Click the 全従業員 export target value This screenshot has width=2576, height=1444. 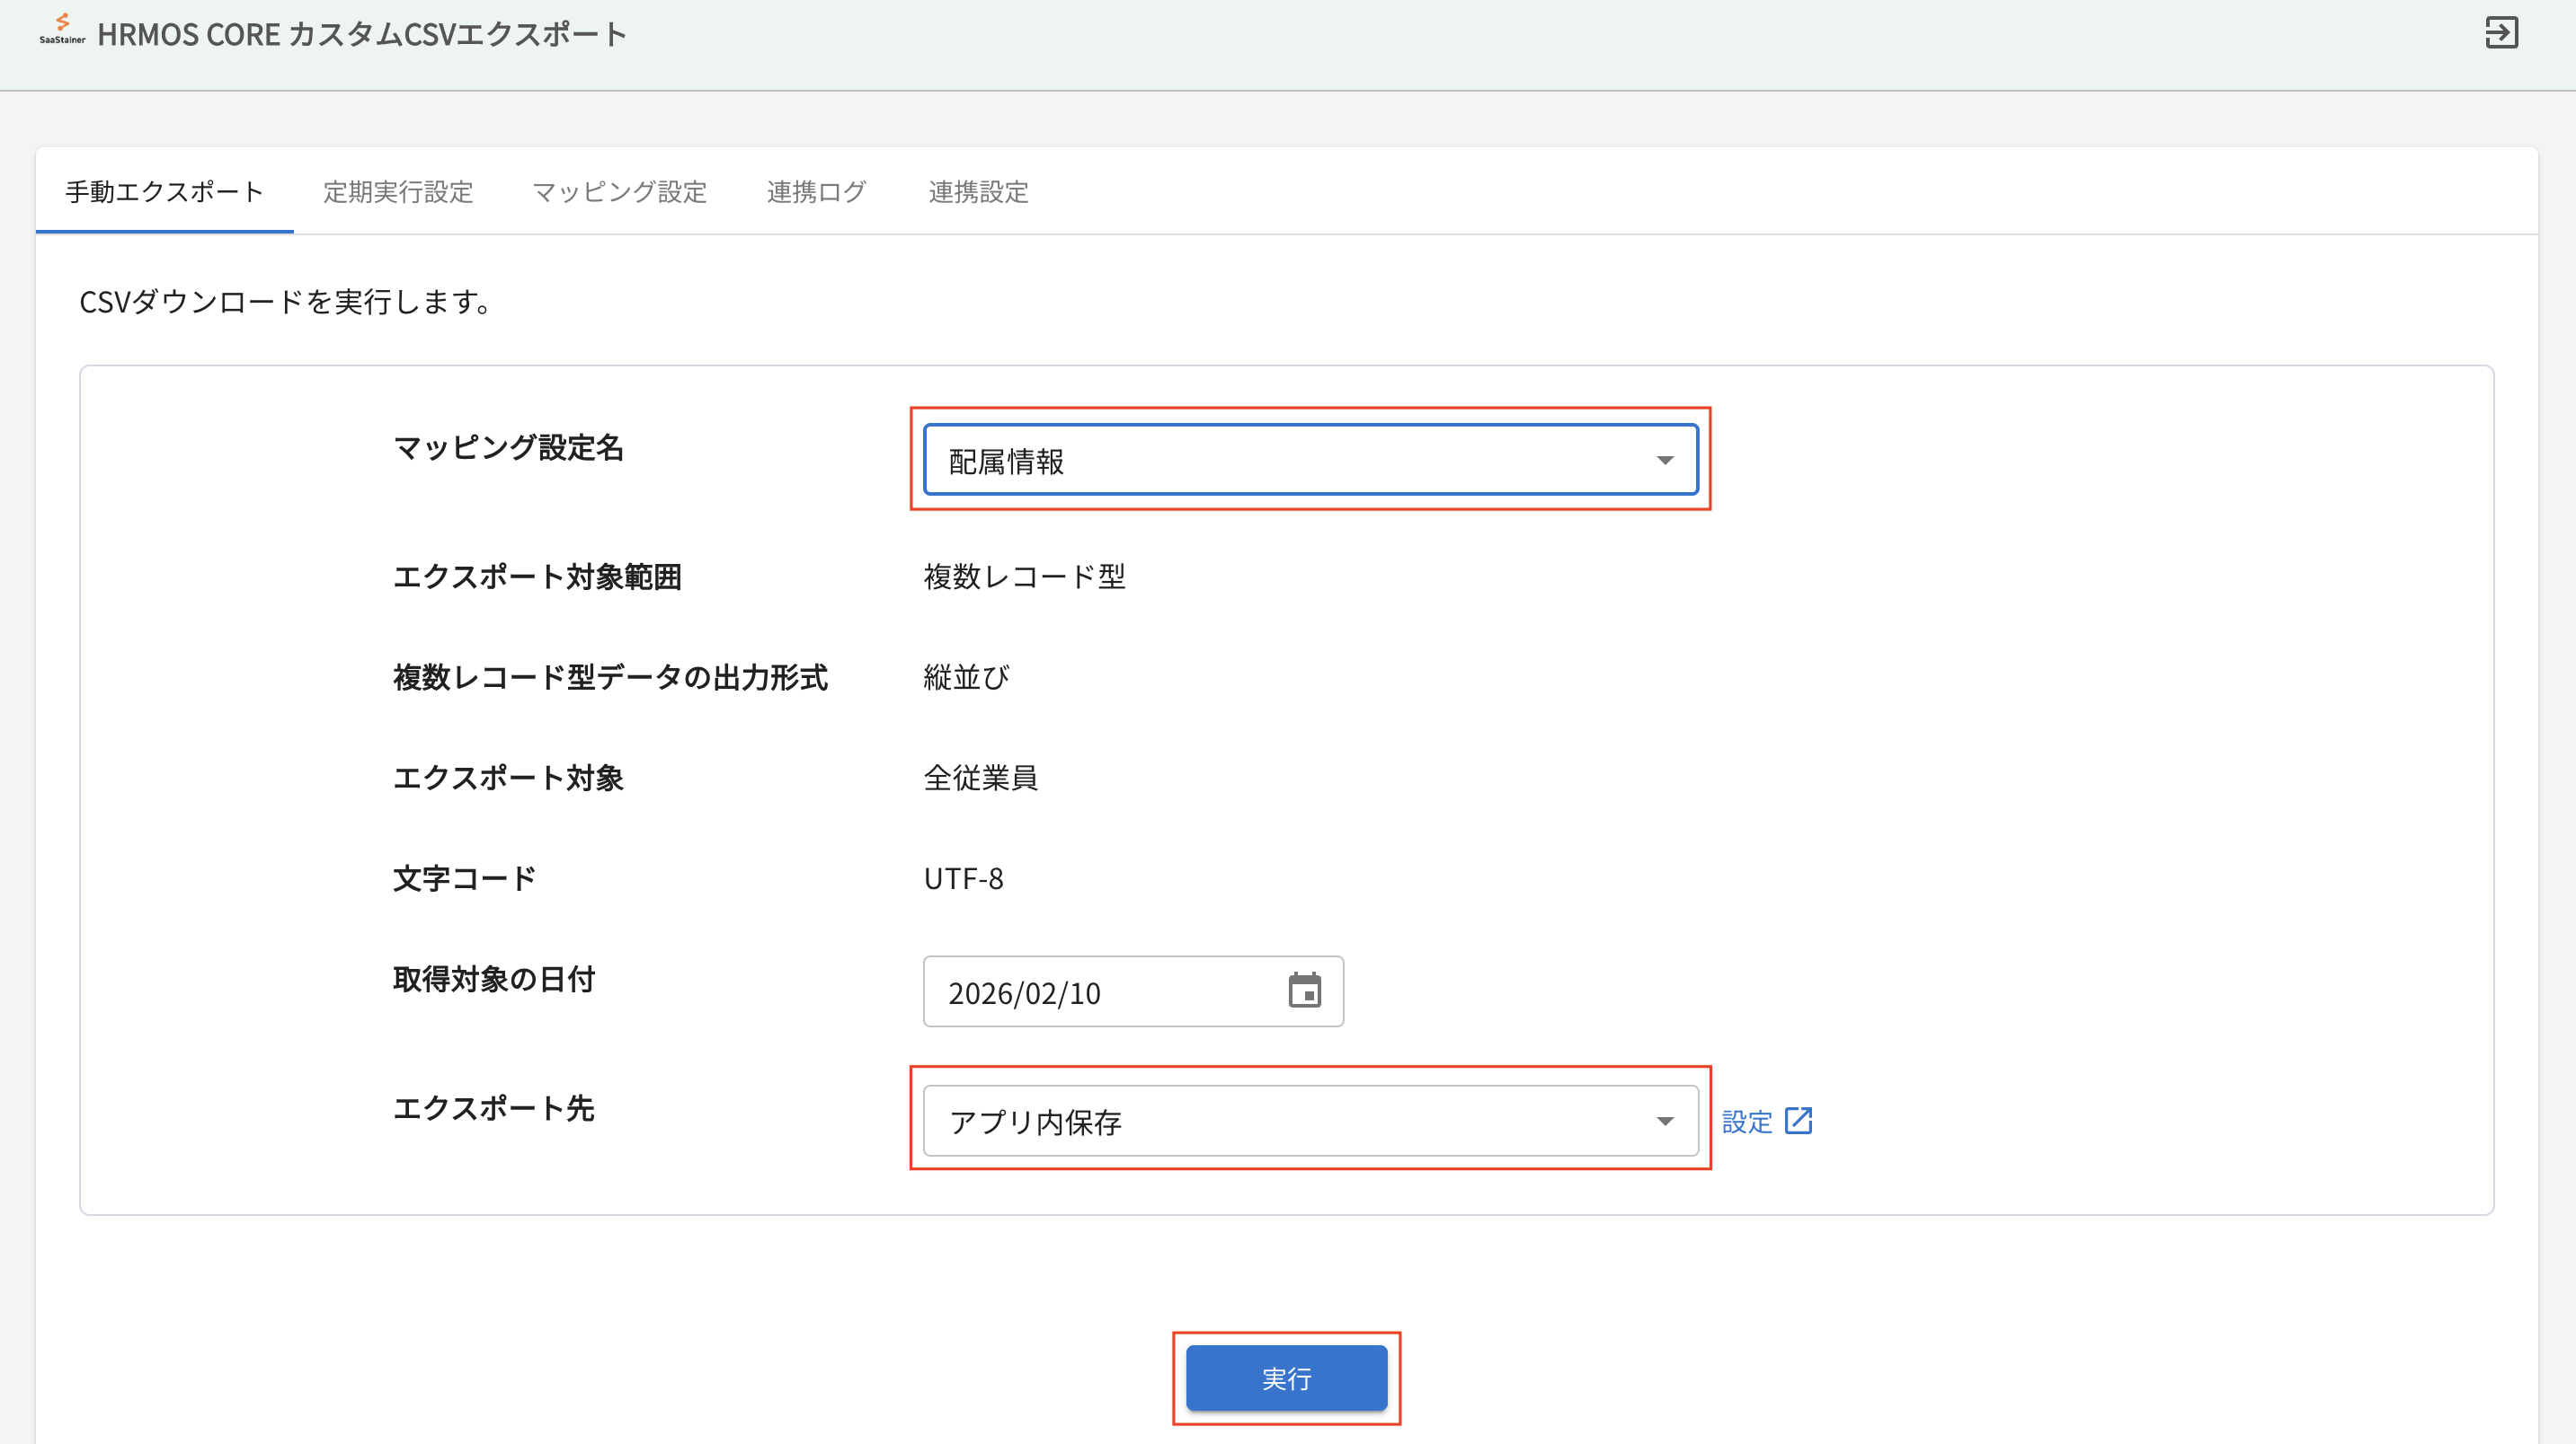point(980,778)
